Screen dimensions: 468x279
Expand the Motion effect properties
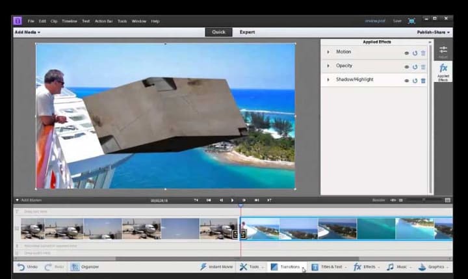[328, 53]
